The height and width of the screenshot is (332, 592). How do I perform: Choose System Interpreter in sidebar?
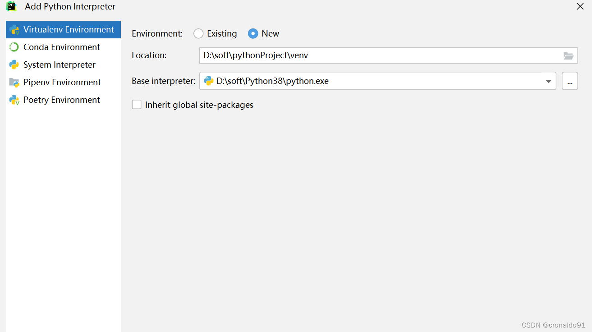click(63, 65)
